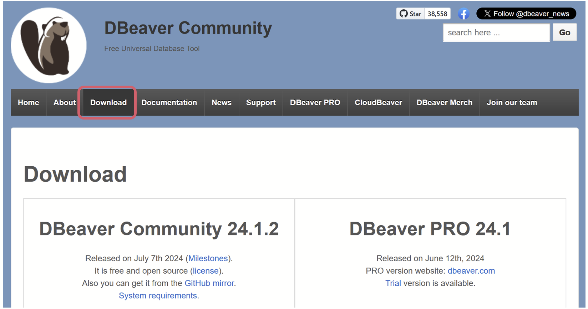The image size is (588, 309).
Task: Open the About menu item
Action: coord(65,102)
